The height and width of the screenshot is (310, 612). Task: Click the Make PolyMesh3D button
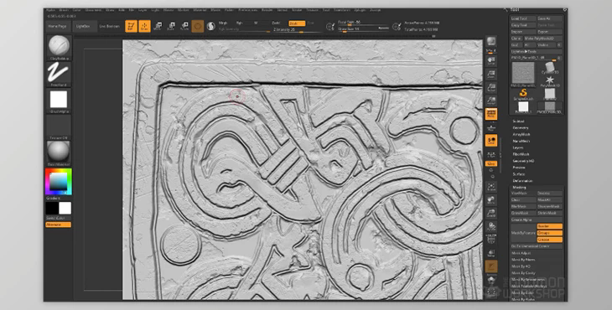pyautogui.click(x=543, y=39)
